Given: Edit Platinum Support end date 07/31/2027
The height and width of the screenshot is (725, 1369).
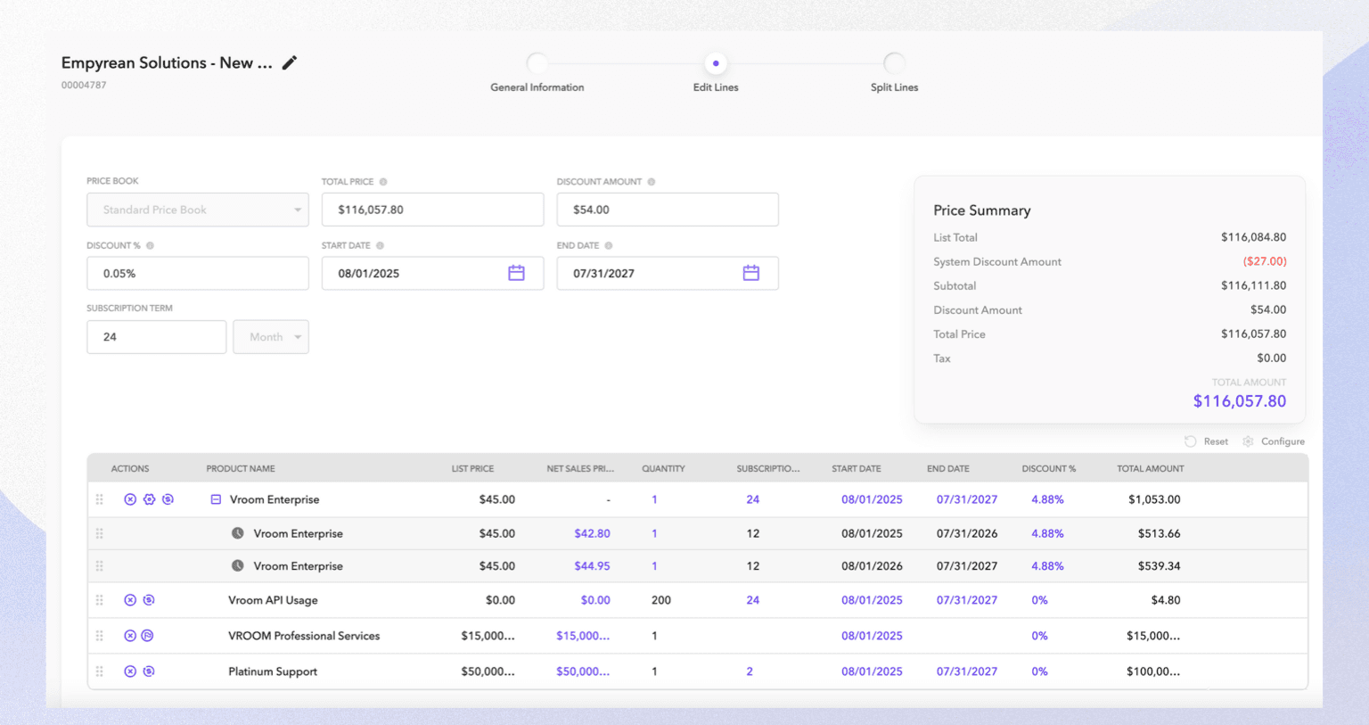Looking at the screenshot, I should click(x=967, y=671).
